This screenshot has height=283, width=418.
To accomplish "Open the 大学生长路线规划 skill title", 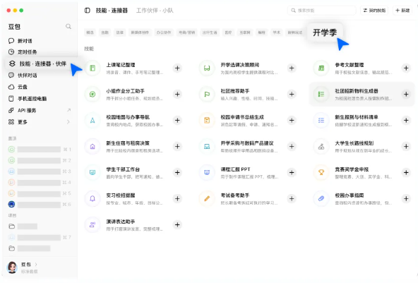I will 354,143.
